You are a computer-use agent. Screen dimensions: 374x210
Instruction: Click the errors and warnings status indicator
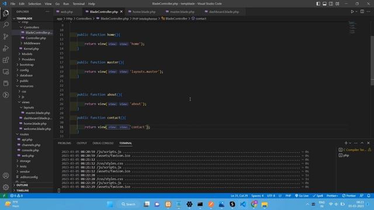tap(16, 195)
